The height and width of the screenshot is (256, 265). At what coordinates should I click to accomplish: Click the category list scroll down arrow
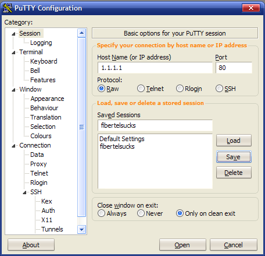click(x=81, y=230)
